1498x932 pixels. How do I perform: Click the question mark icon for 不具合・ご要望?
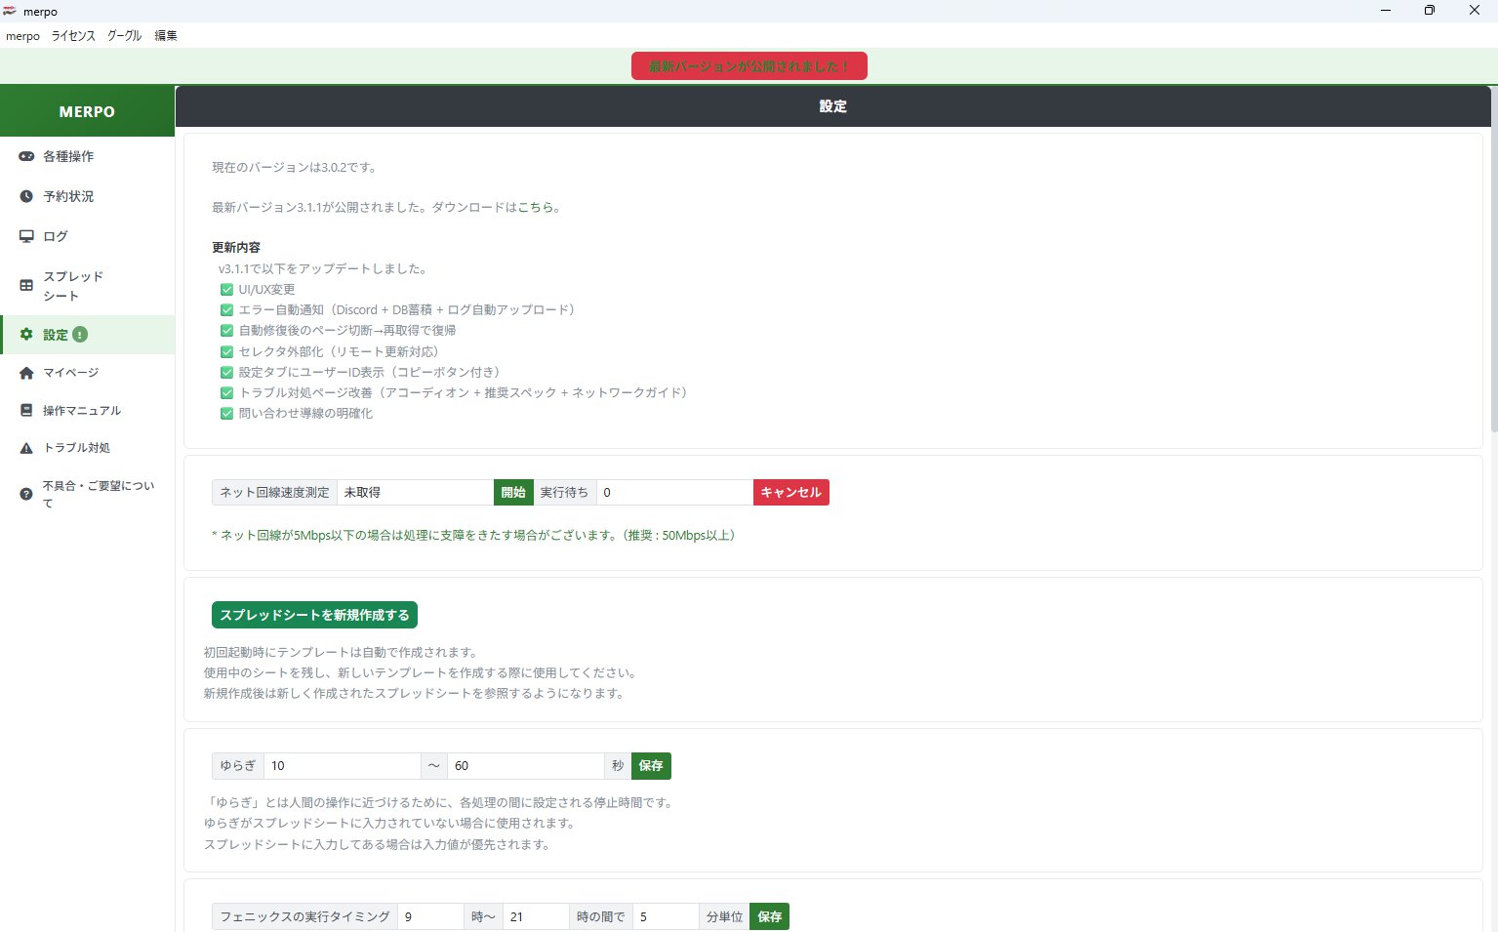[x=26, y=494]
